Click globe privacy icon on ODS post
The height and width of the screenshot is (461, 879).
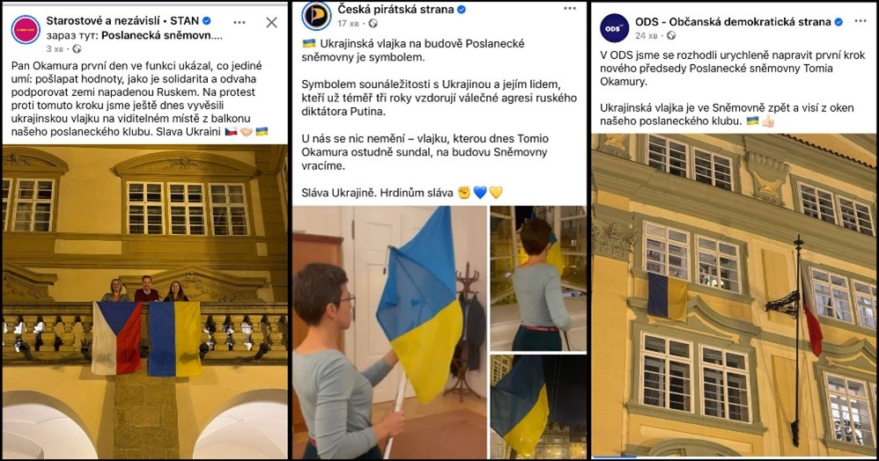[x=671, y=36]
